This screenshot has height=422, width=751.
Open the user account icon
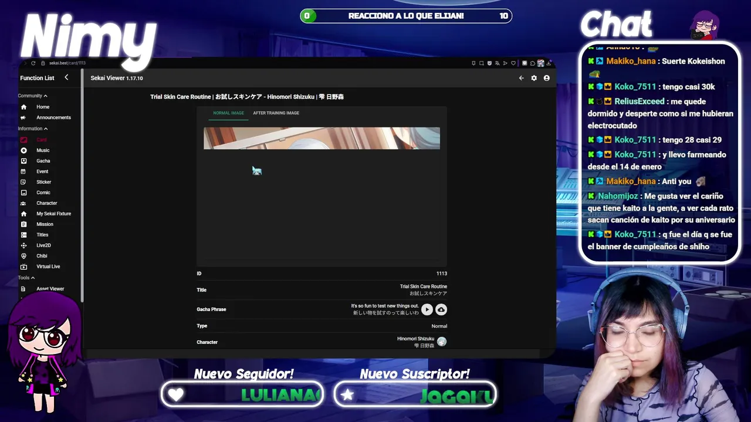pyautogui.click(x=547, y=78)
